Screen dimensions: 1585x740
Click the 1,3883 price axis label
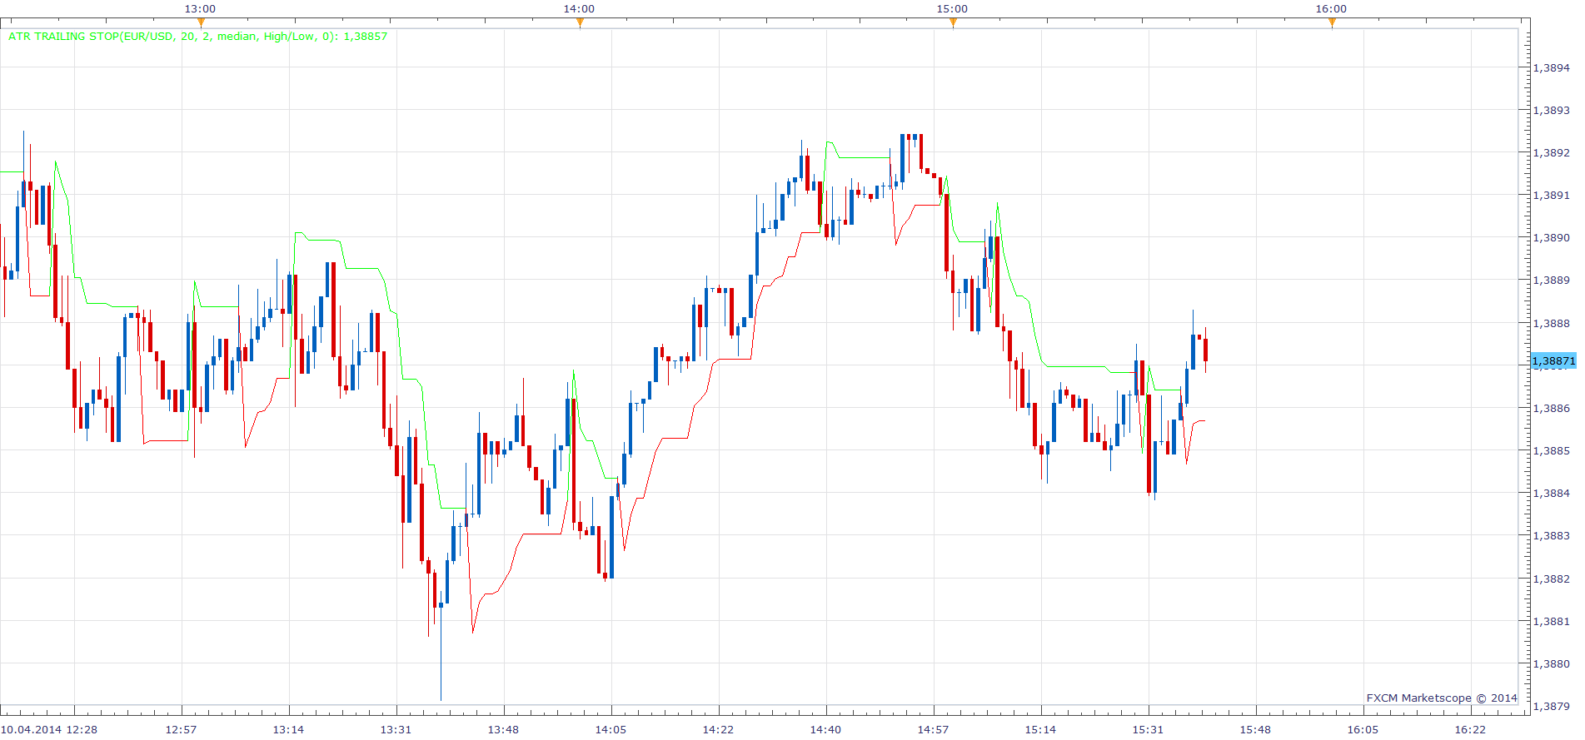coord(1552,536)
